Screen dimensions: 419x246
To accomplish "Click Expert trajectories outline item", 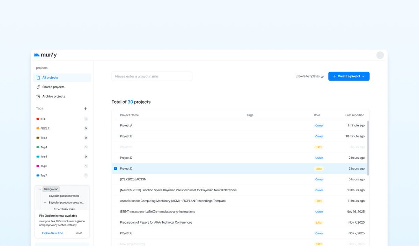I will pos(64,209).
